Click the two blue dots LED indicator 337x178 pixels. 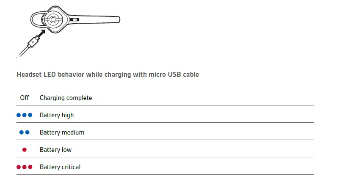25,132
